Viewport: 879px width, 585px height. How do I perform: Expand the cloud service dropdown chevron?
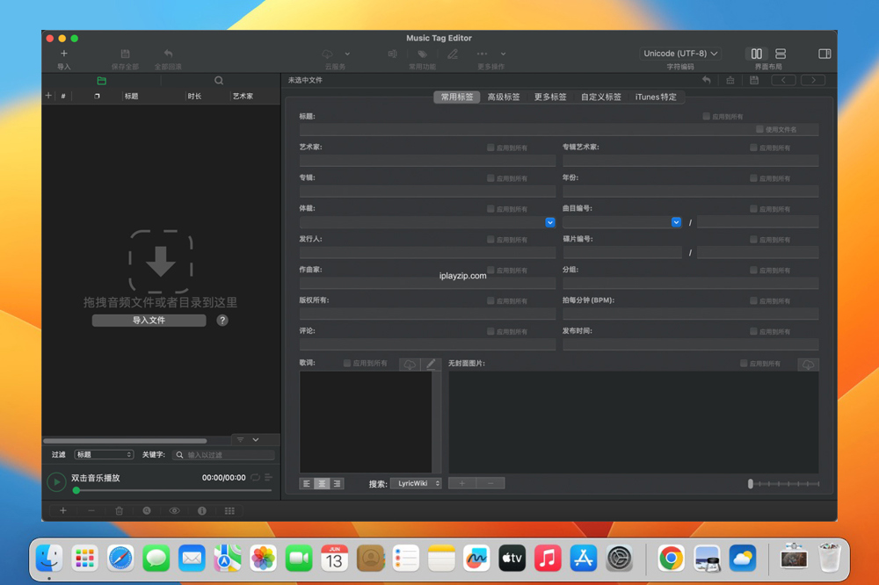pyautogui.click(x=347, y=54)
